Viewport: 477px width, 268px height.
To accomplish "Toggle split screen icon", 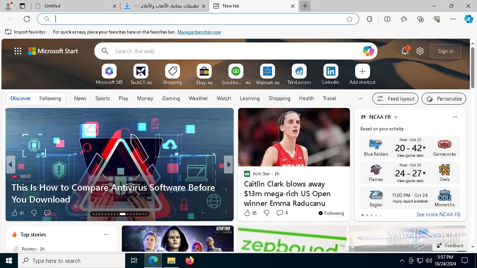I will pos(387,19).
